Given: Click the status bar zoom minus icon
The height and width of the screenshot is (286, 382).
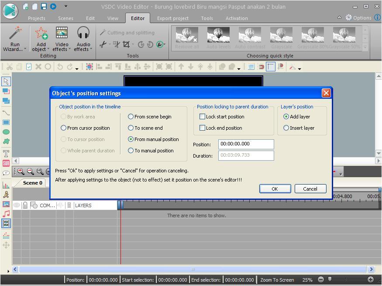Looking at the screenshot, I should [x=321, y=279].
